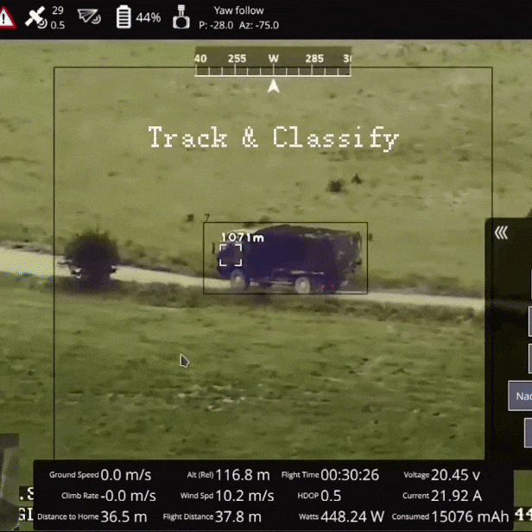
Task: Click the Voltage 20.45 v value
Action: tap(456, 475)
